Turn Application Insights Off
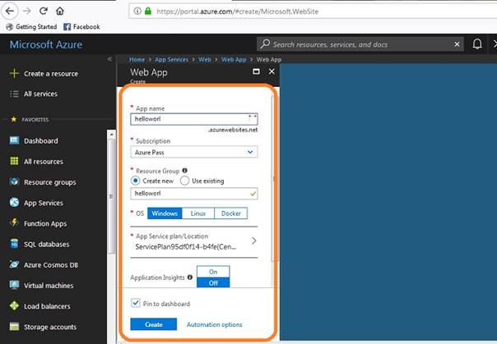Screen dimensions: 497x344 pos(213,282)
